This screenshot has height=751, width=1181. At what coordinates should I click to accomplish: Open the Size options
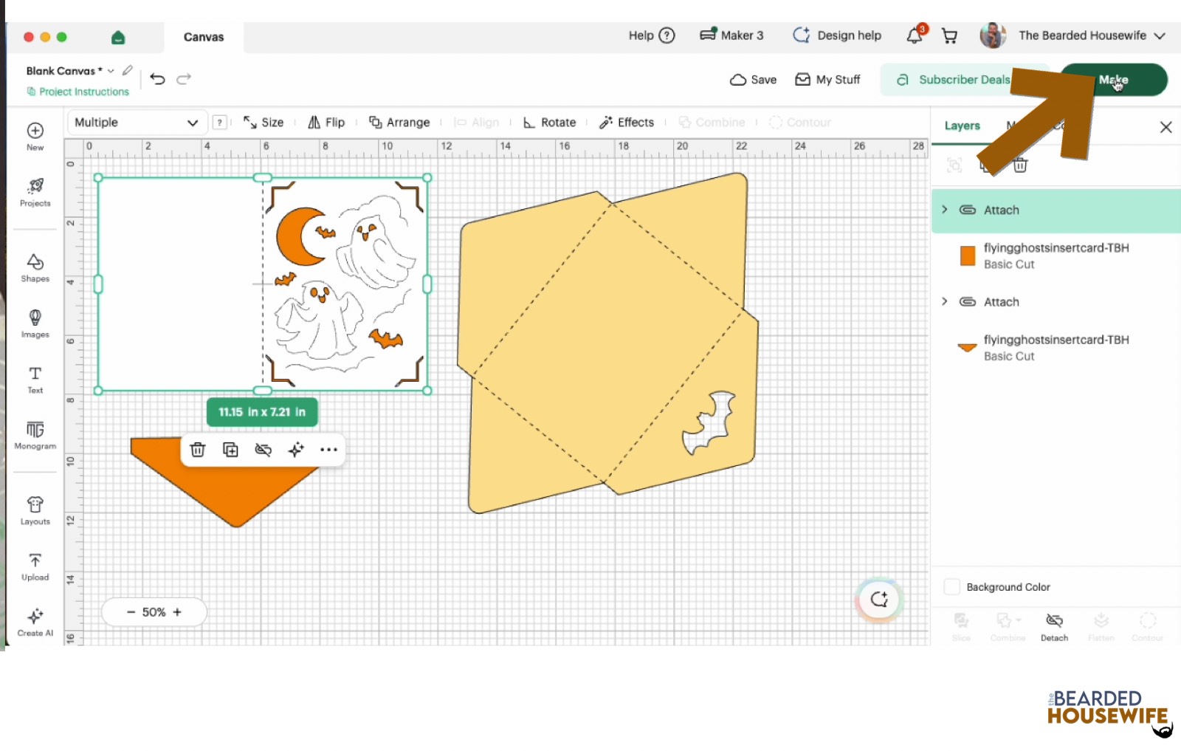[264, 123]
